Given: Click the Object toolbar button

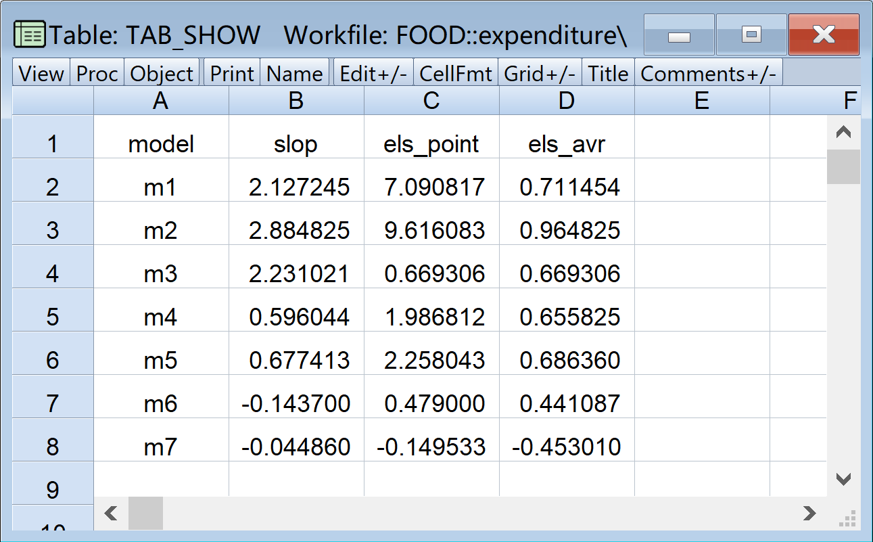Looking at the screenshot, I should (x=162, y=74).
